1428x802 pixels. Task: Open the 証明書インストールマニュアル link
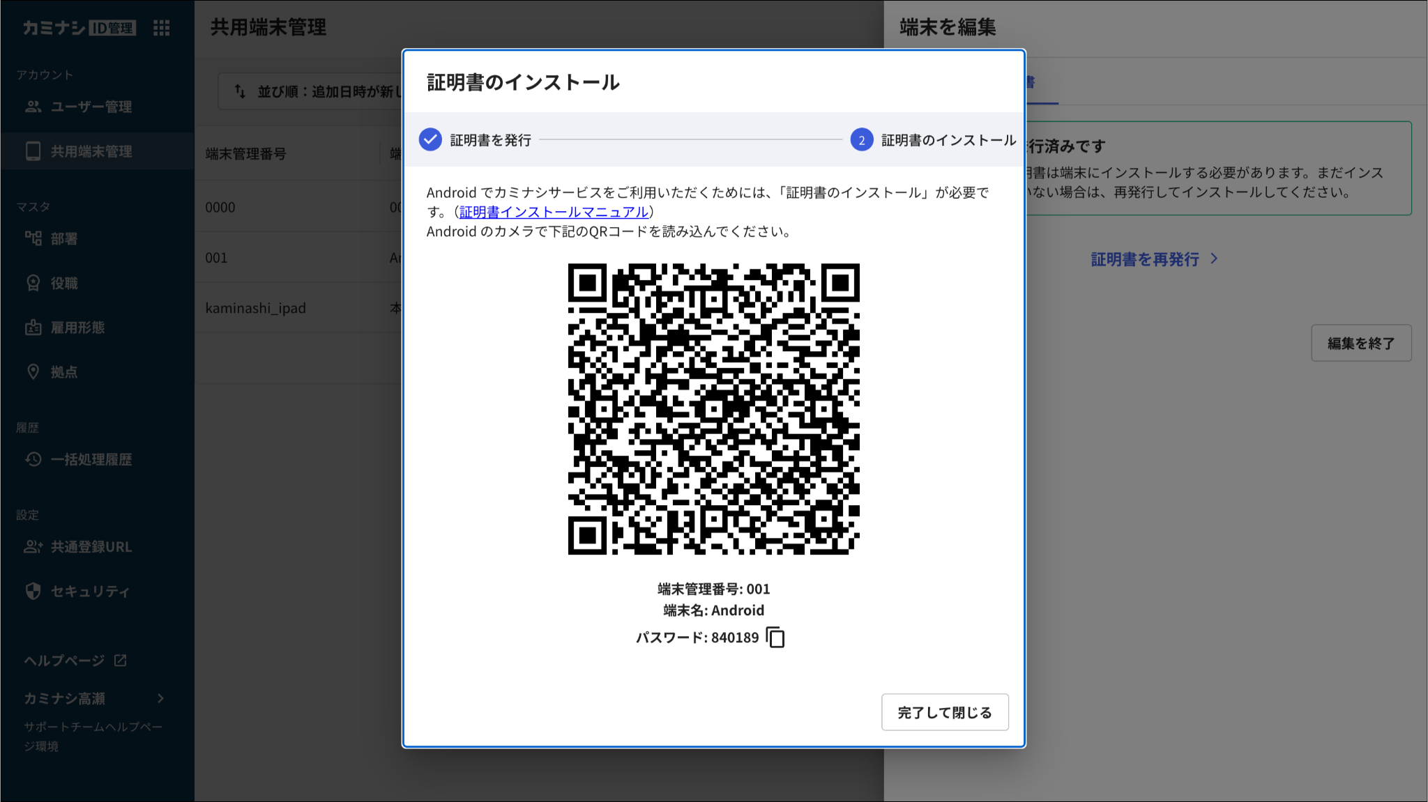coord(554,212)
